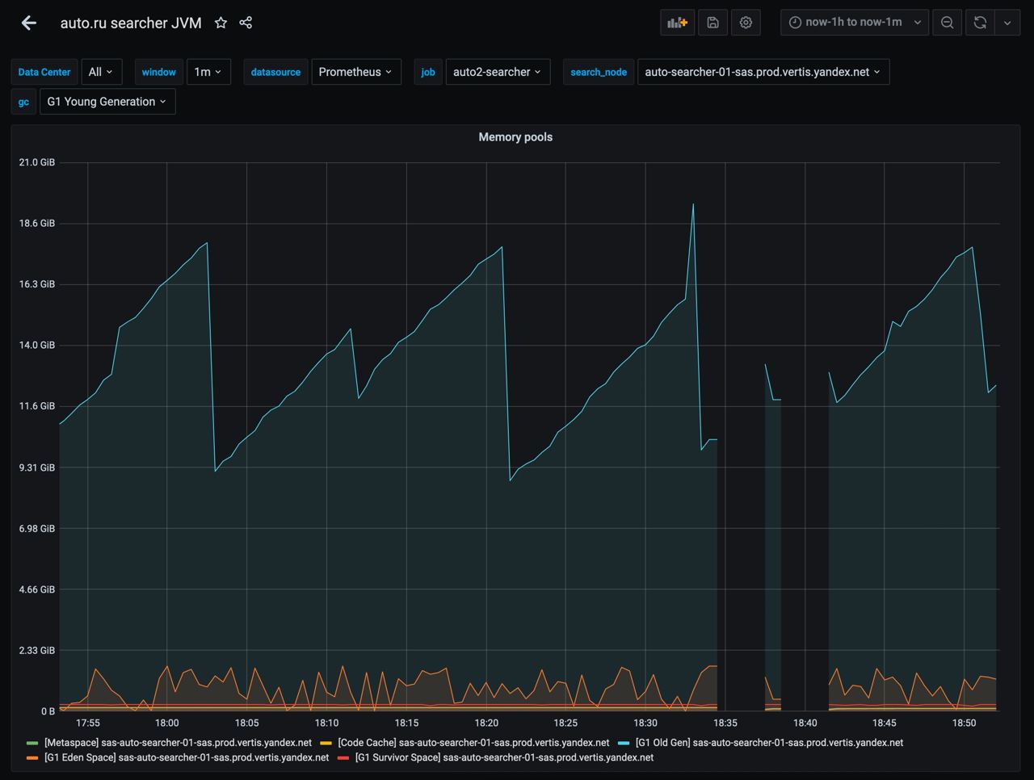
Task: Star the auto.ru searcher JVM dashboard
Action: point(221,23)
